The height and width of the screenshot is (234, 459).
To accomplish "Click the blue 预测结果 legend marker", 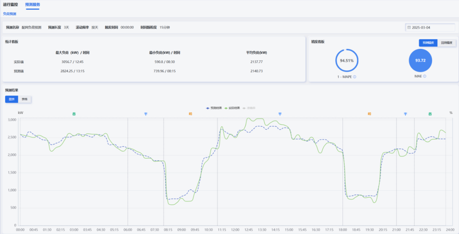I will click(x=207, y=108).
